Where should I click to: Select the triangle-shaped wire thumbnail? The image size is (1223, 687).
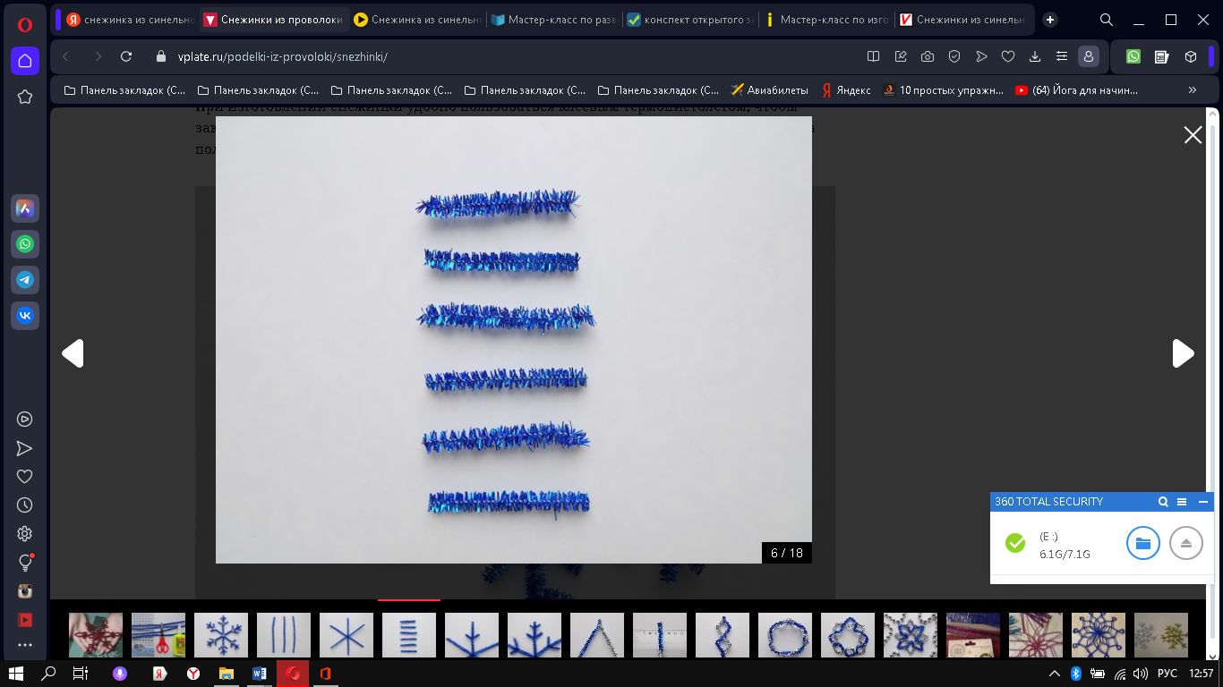pos(597,635)
